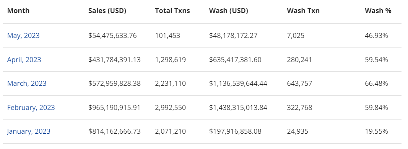
Task: Open the April, 2023 month link
Action: pos(24,60)
